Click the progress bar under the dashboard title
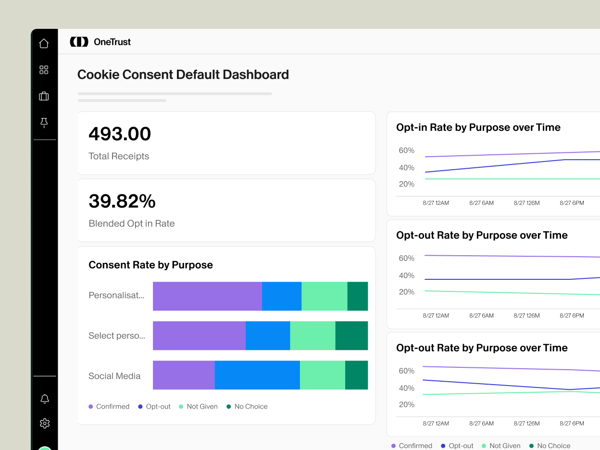The height and width of the screenshot is (450, 600). point(175,93)
